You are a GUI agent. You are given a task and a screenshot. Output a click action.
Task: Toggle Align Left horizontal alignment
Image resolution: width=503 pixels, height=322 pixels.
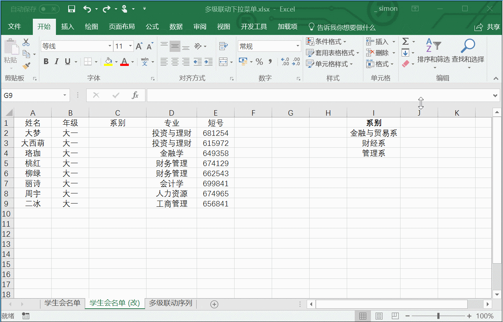tap(164, 62)
